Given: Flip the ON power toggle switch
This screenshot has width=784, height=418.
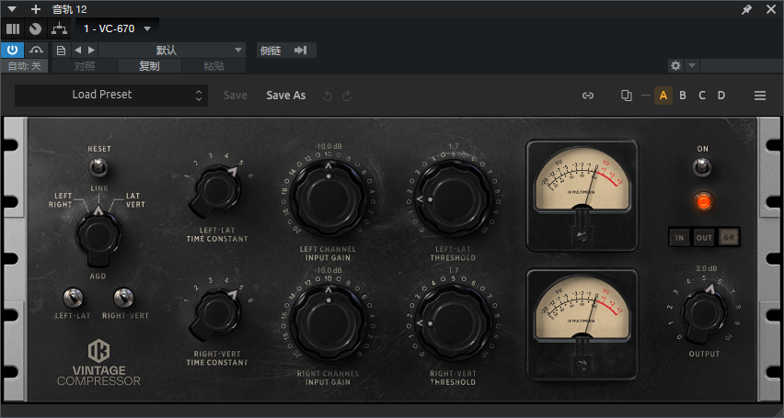Looking at the screenshot, I should point(702,167).
